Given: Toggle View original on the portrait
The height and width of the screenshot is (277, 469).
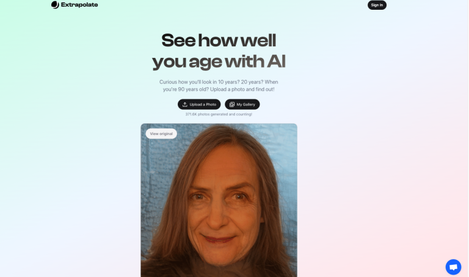Looking at the screenshot, I should tap(161, 134).
